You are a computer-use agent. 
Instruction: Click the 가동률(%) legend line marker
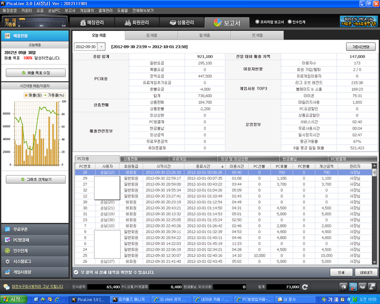click(x=45, y=96)
